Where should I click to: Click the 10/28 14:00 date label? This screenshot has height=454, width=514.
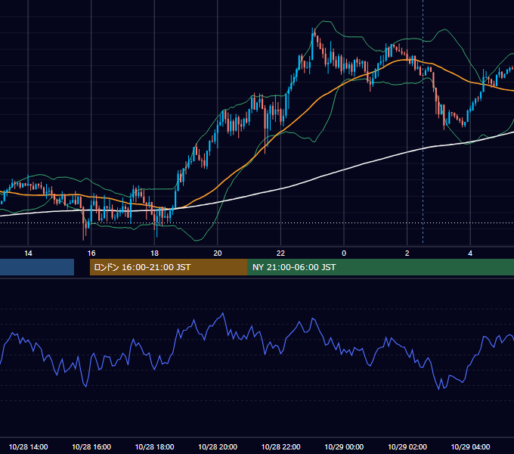(x=28, y=446)
